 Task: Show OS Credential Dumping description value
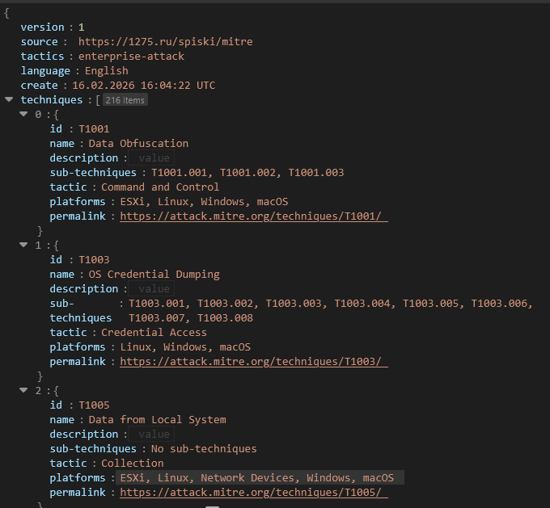pyautogui.click(x=153, y=289)
